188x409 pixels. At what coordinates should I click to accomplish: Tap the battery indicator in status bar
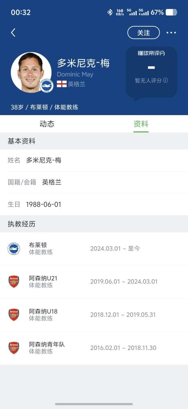coord(171,12)
